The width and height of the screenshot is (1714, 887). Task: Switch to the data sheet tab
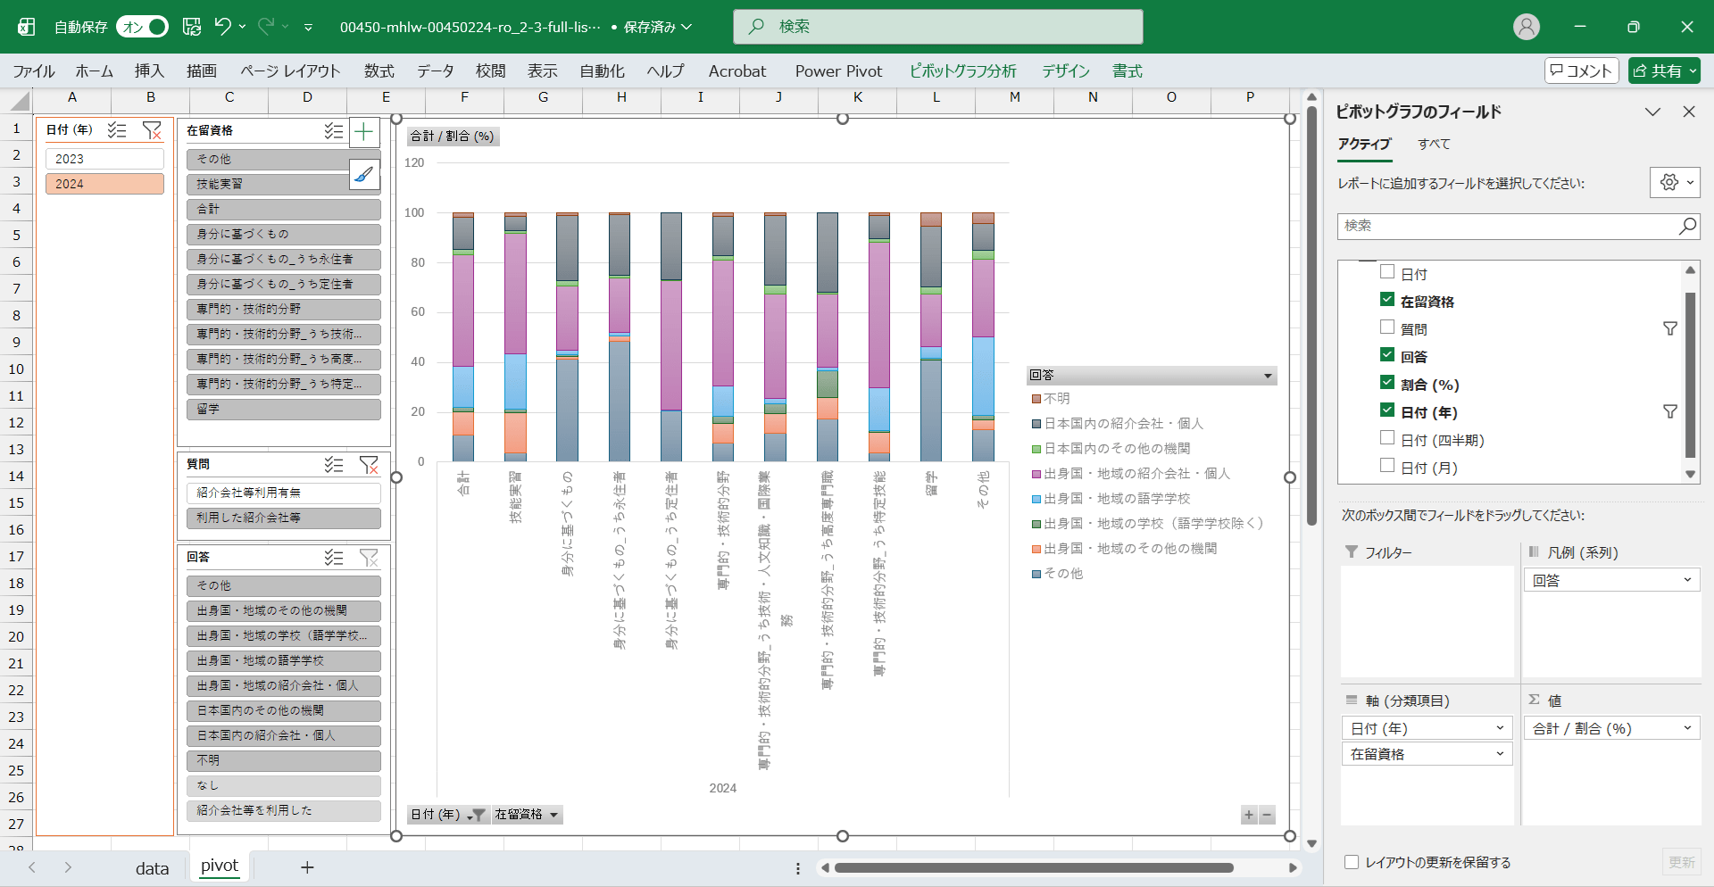(x=152, y=867)
